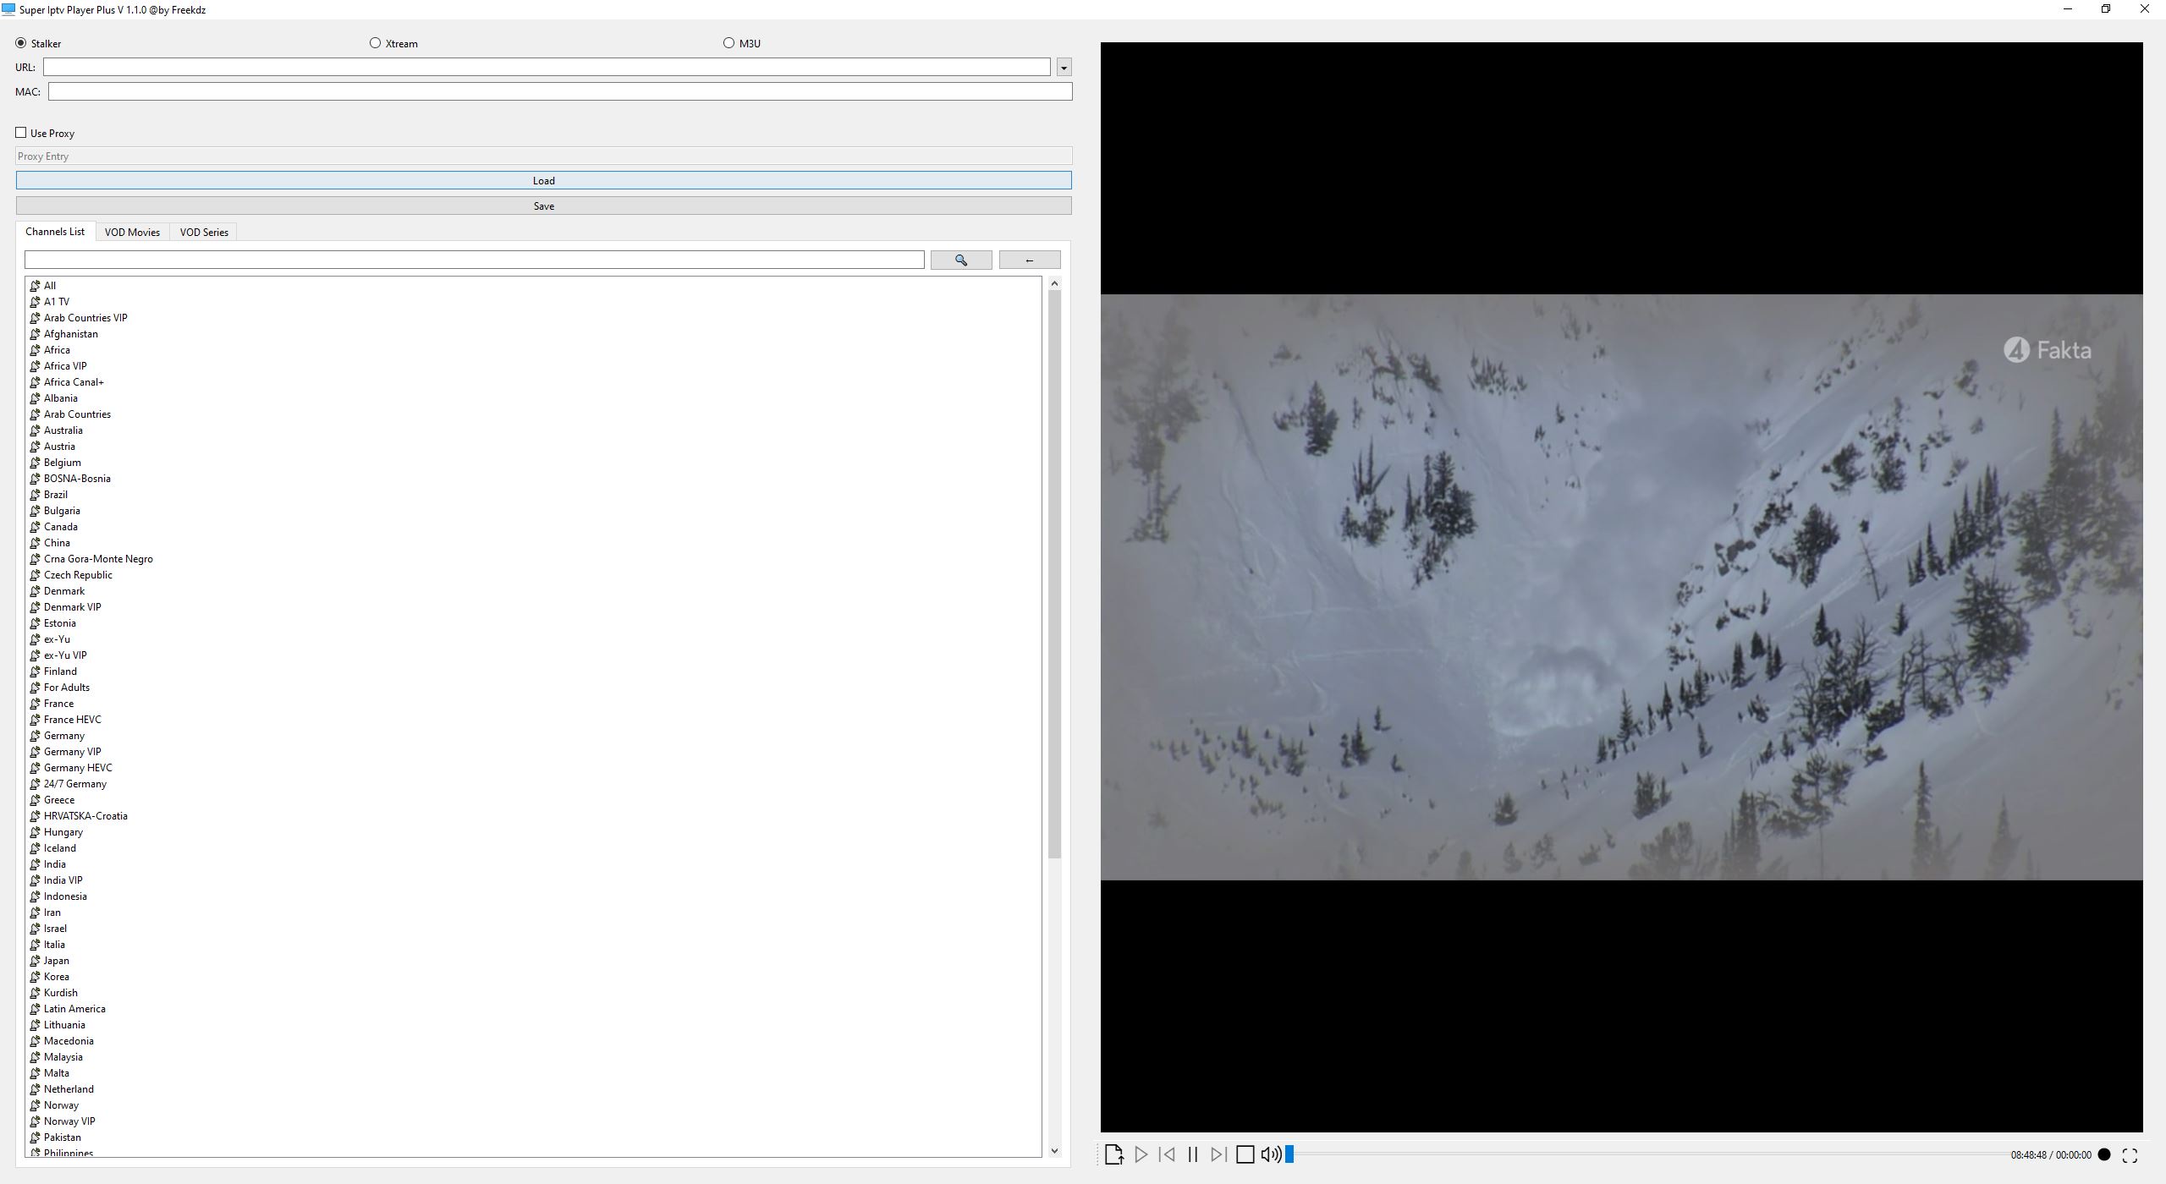Stop the video playback

(x=1245, y=1154)
